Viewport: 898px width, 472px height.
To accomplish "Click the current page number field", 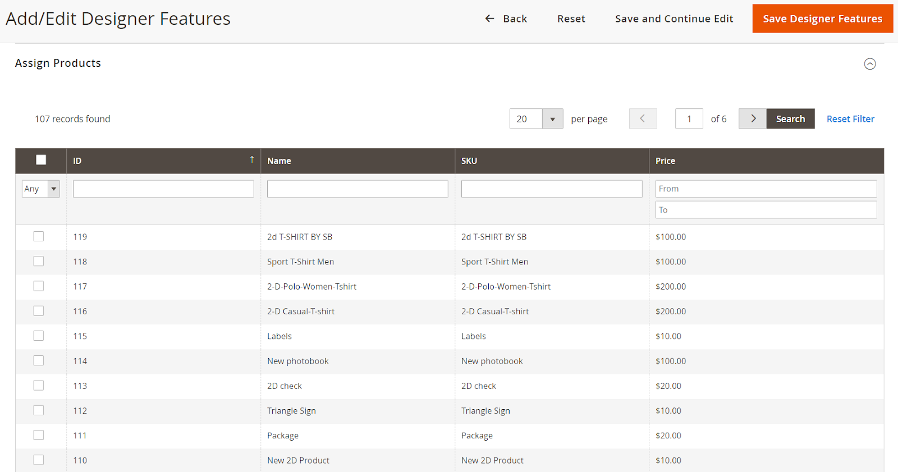I will point(689,118).
